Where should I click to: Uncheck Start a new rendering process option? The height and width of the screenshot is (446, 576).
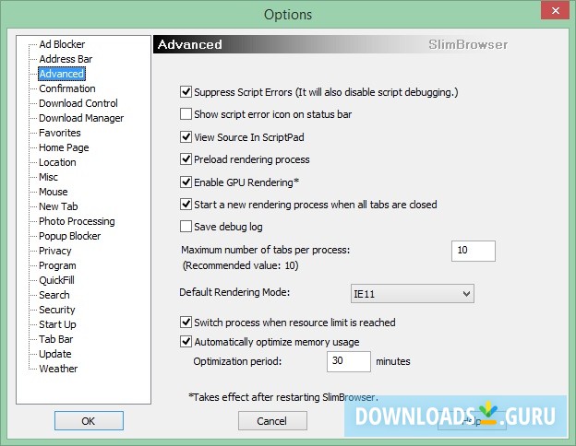point(186,205)
